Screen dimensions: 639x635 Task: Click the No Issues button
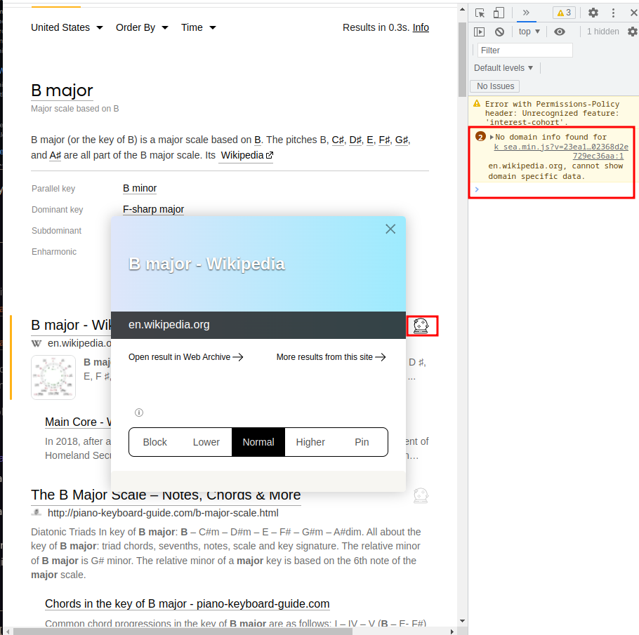coord(495,86)
